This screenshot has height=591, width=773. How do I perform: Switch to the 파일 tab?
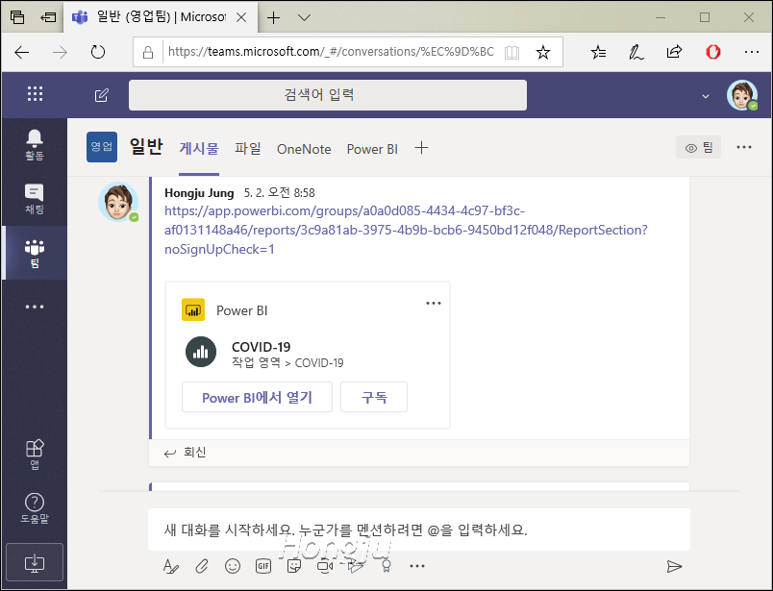[x=247, y=148]
